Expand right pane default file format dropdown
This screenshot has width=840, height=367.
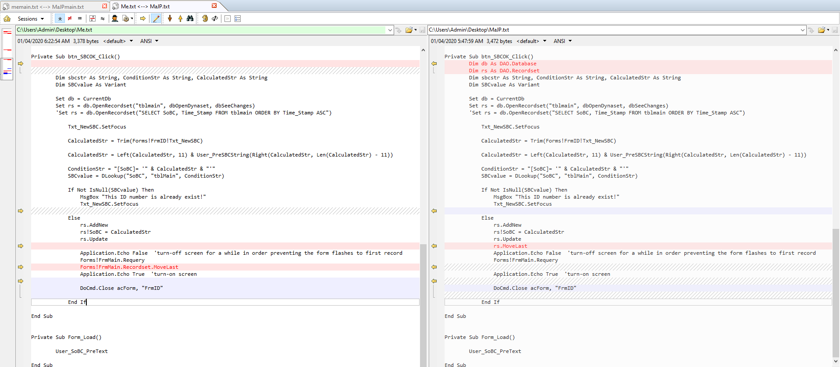tap(531, 41)
